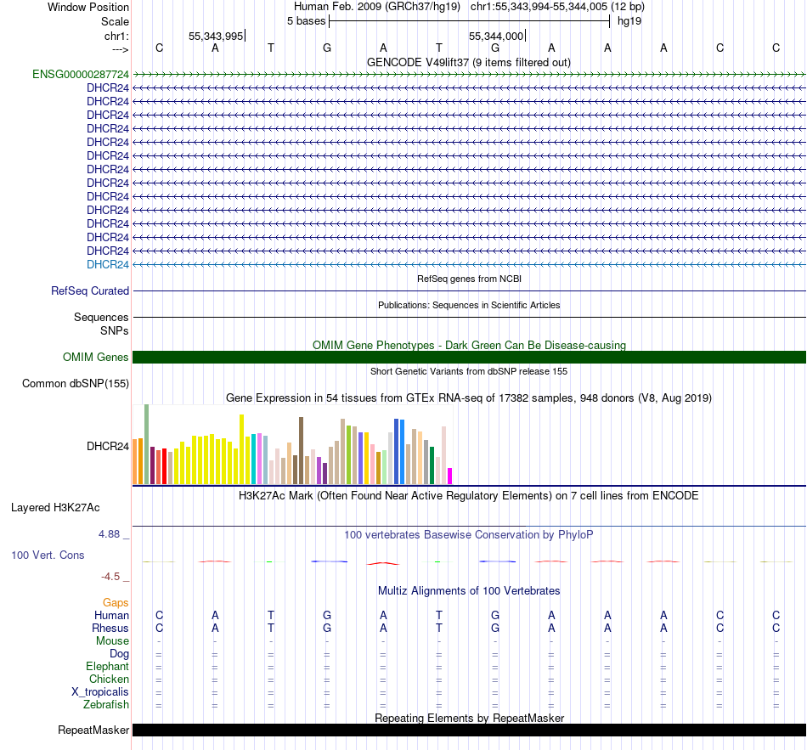This screenshot has height=750, width=807.
Task: Open the RefSeq Curated track label
Action: tap(90, 290)
